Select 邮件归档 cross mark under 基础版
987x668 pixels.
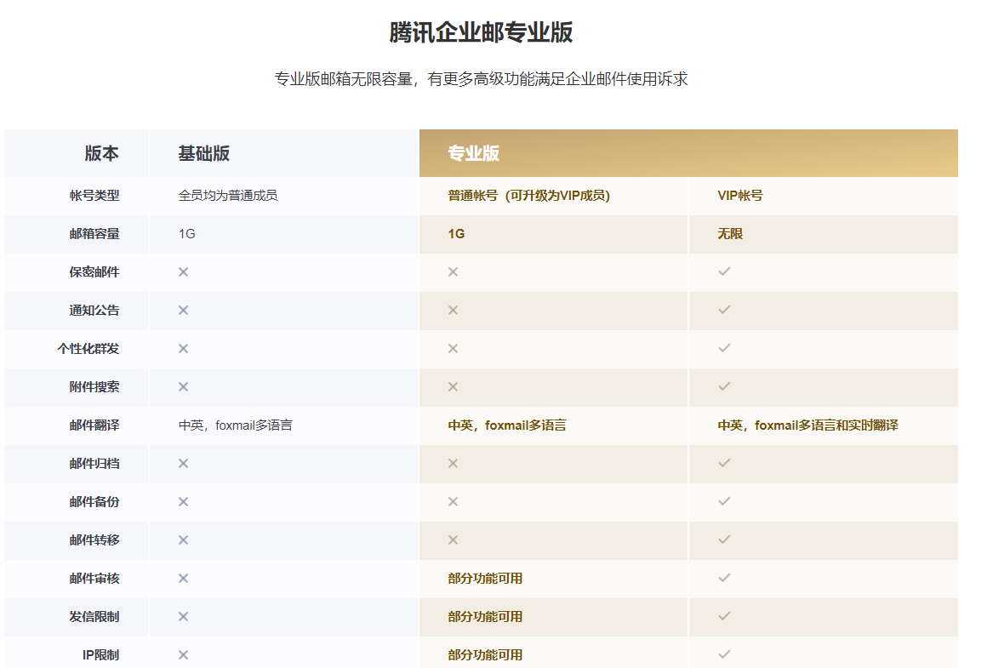click(x=183, y=464)
